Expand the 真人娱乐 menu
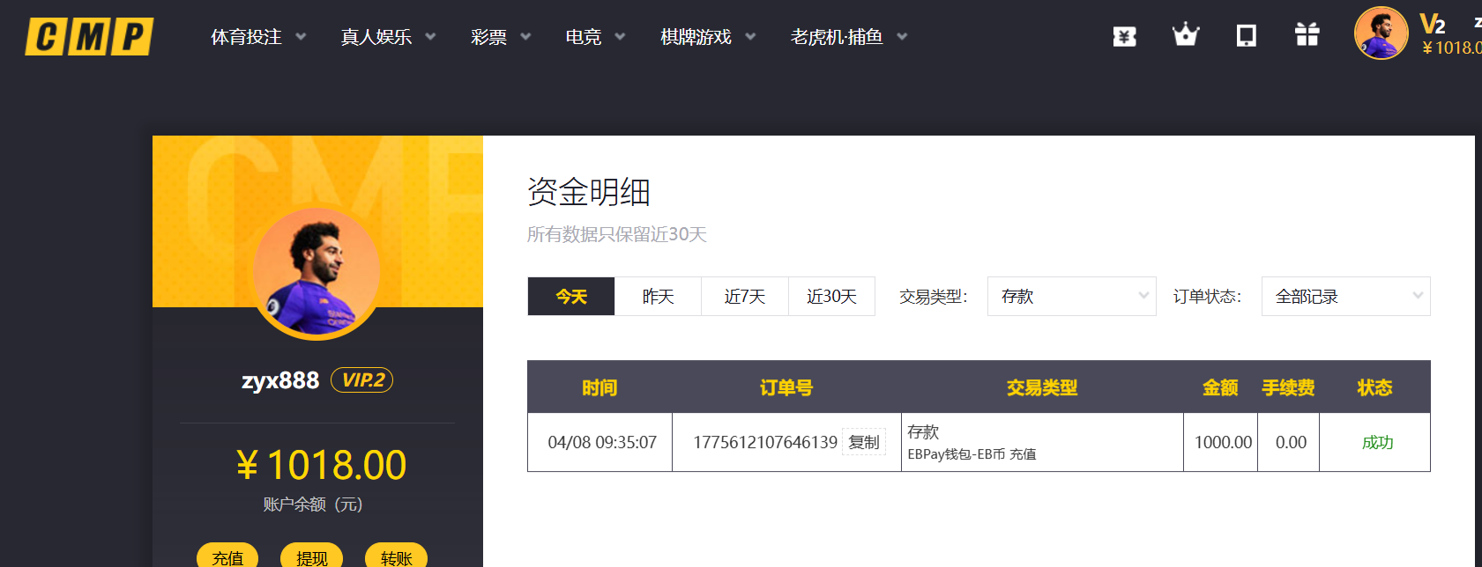The height and width of the screenshot is (567, 1482). [x=387, y=37]
